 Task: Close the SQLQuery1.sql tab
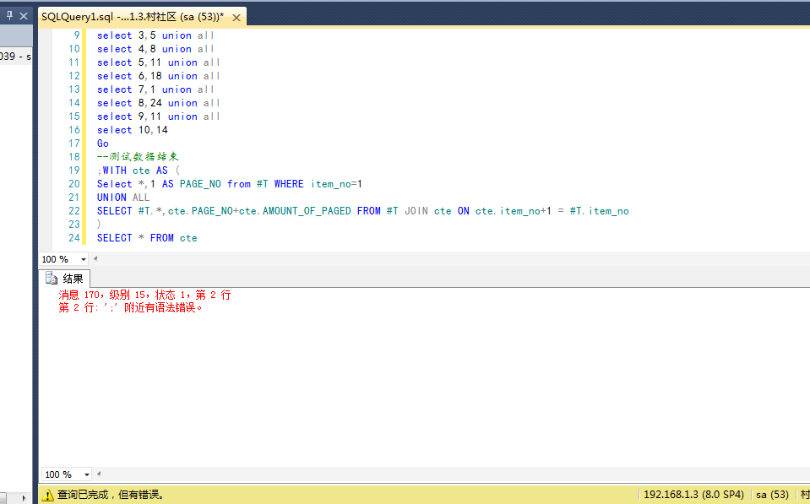click(236, 18)
